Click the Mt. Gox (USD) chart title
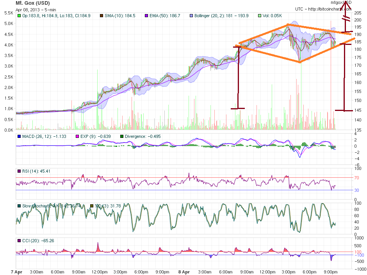This screenshot has width=367, height=275. [x=32, y=3]
